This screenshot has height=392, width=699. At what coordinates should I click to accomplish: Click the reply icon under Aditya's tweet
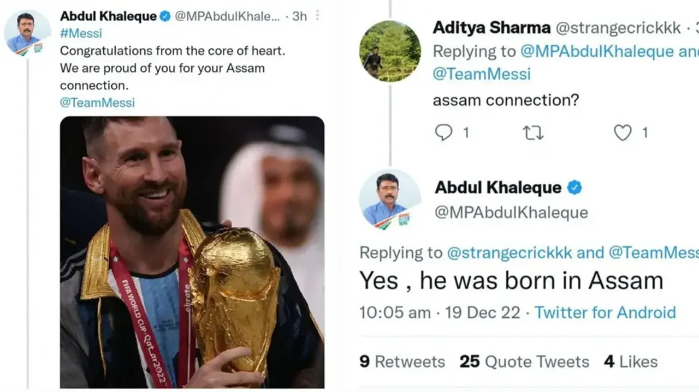coord(444,132)
